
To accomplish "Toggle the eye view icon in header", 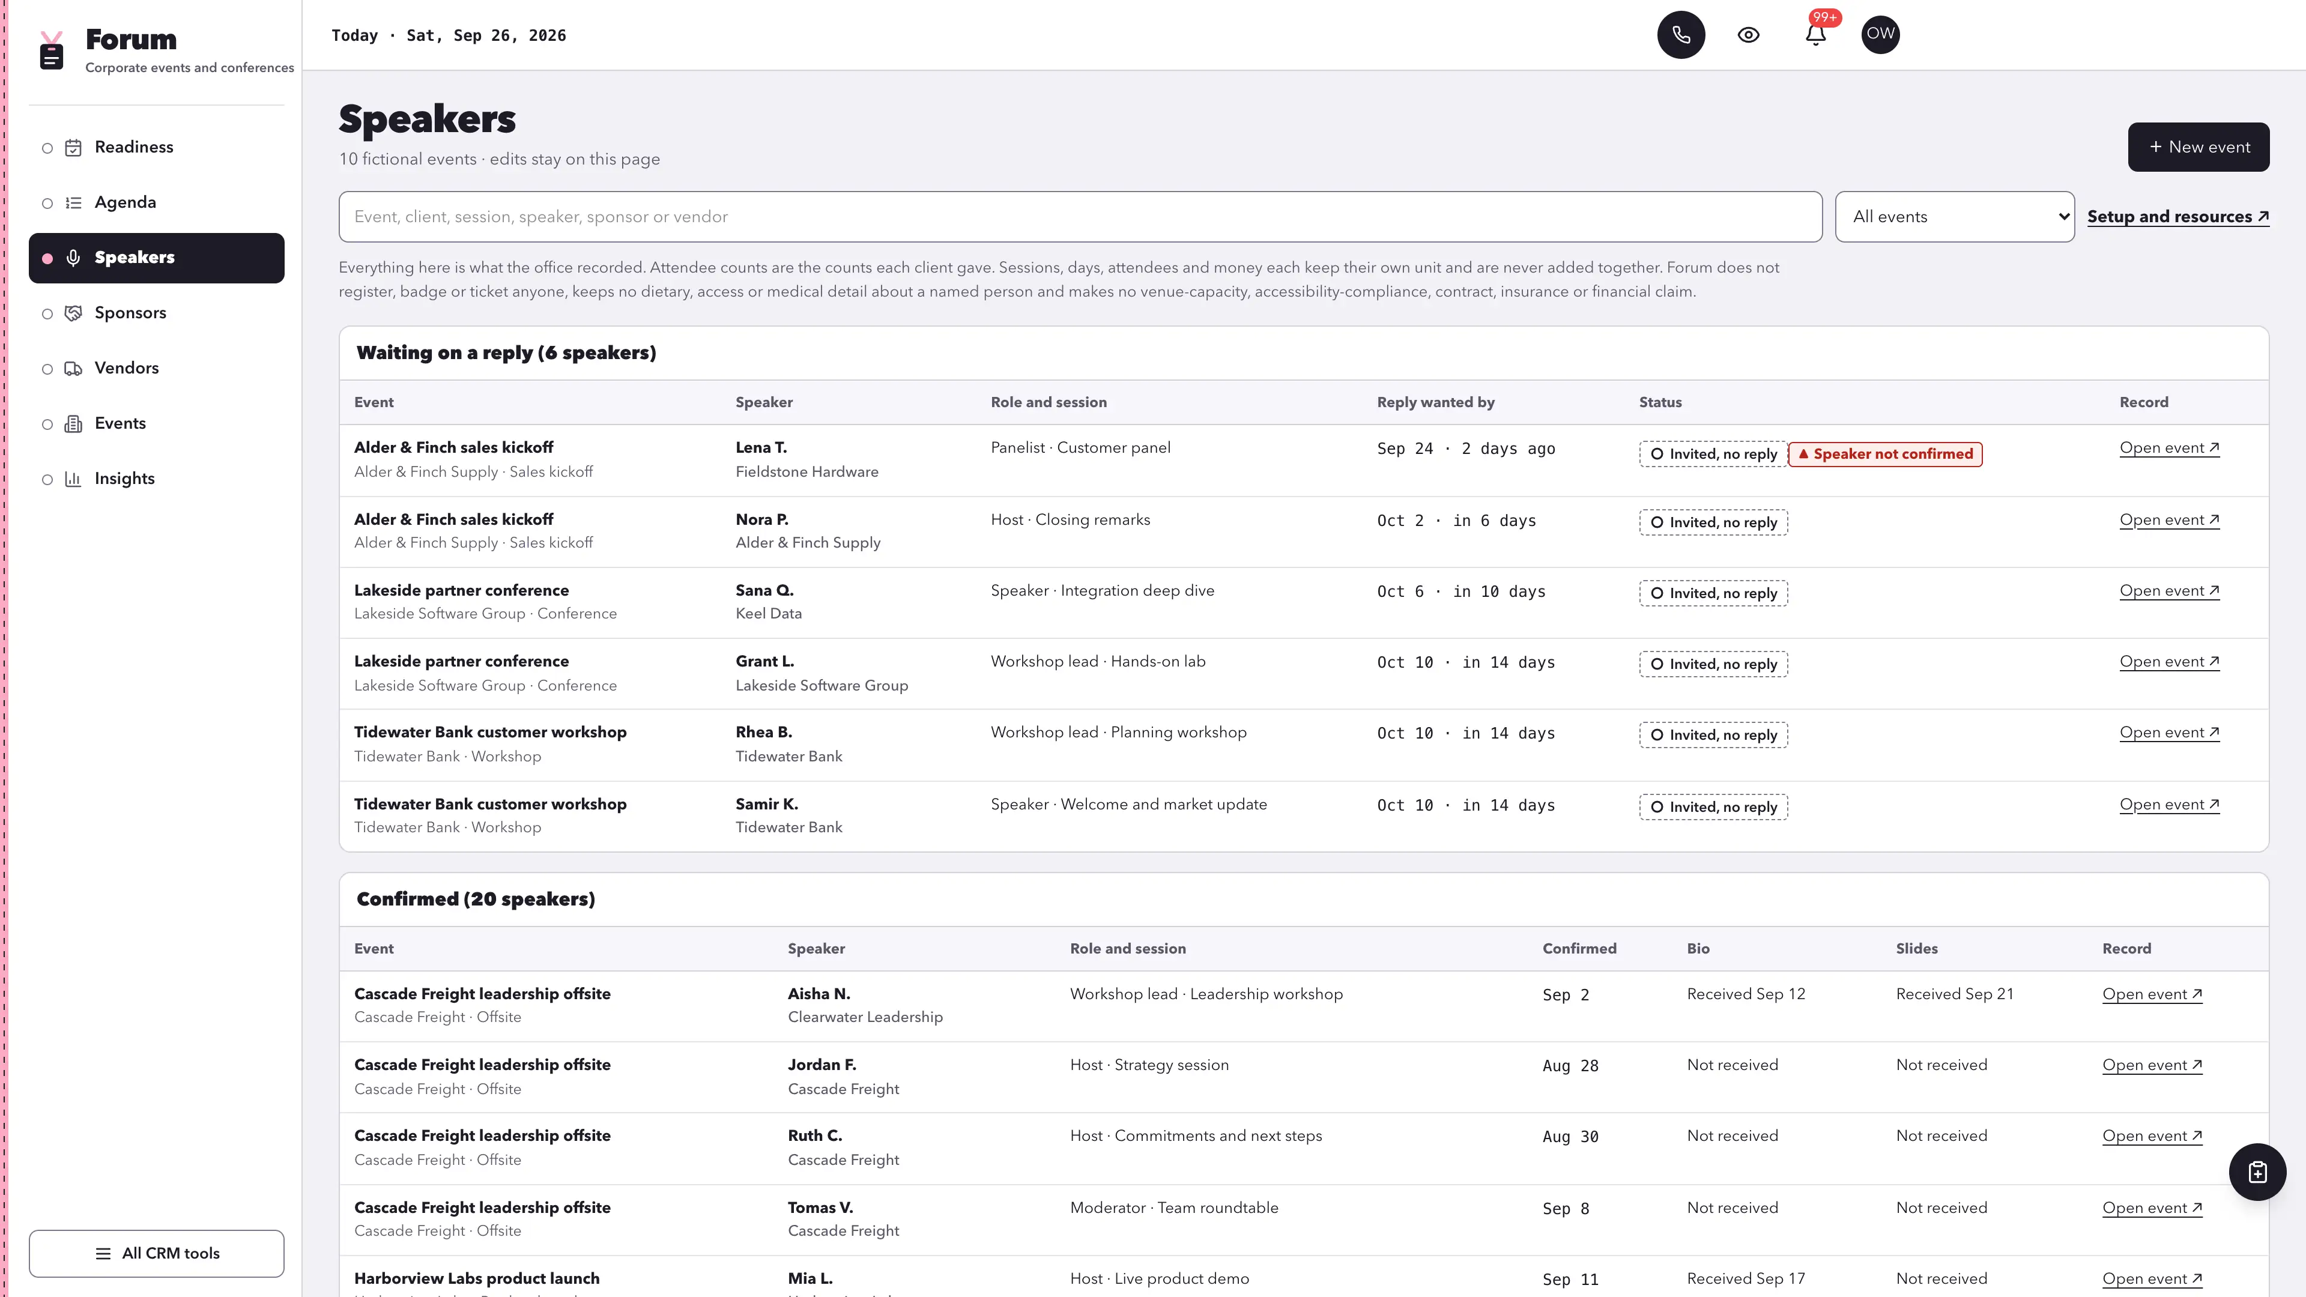I will (x=1748, y=35).
